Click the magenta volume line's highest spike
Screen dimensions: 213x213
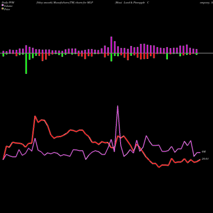click(118, 106)
